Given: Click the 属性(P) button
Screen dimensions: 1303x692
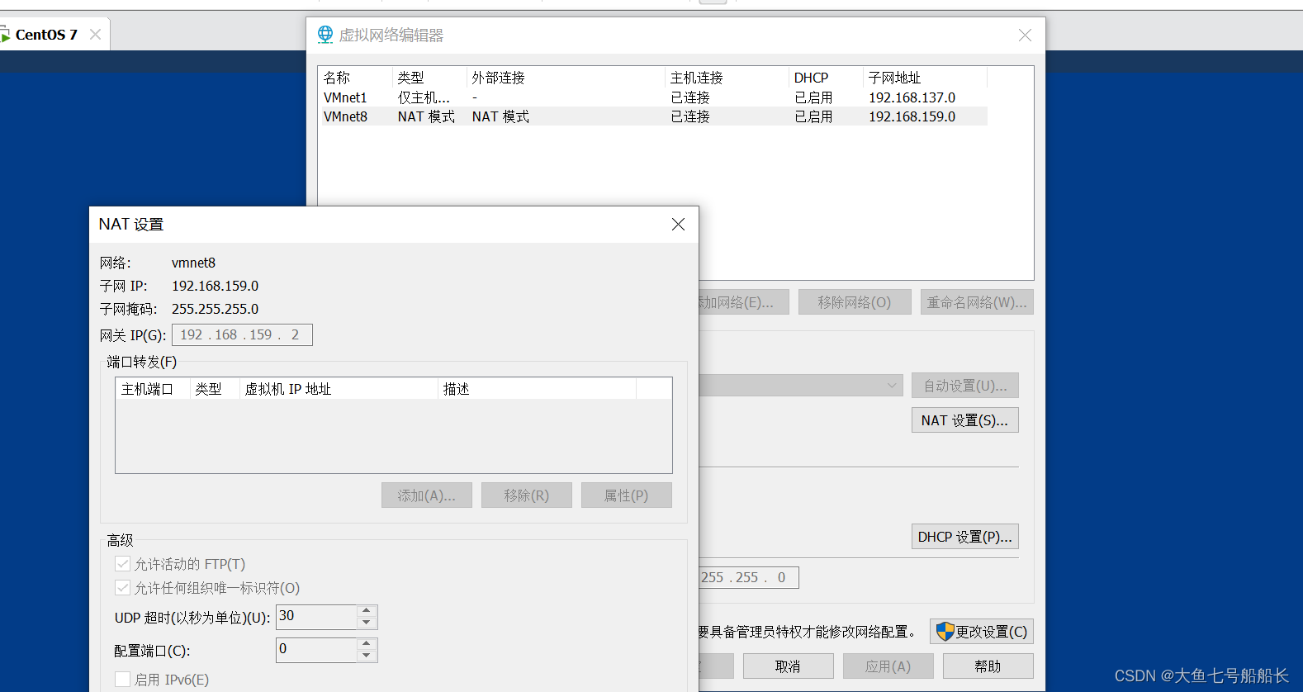Looking at the screenshot, I should (627, 495).
